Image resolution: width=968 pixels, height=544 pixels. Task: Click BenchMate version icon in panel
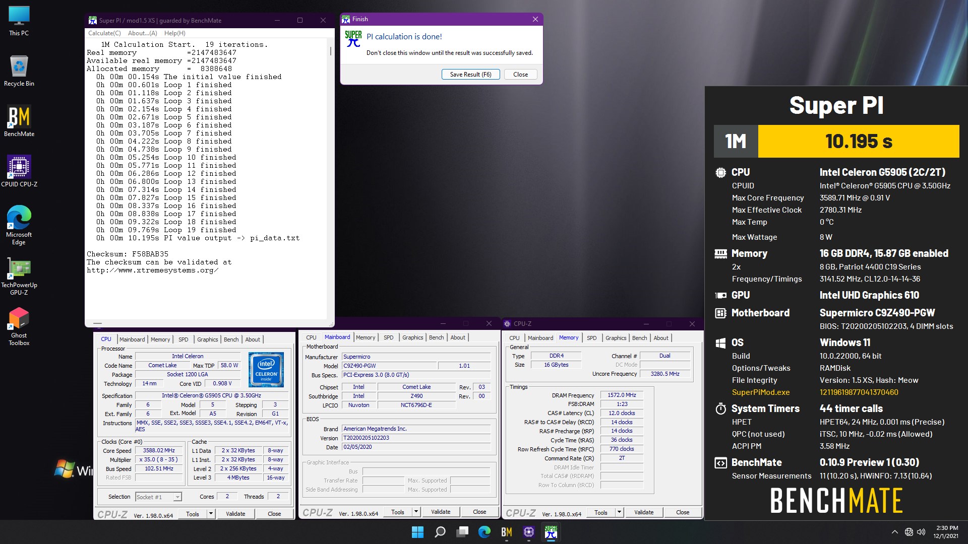(x=720, y=462)
